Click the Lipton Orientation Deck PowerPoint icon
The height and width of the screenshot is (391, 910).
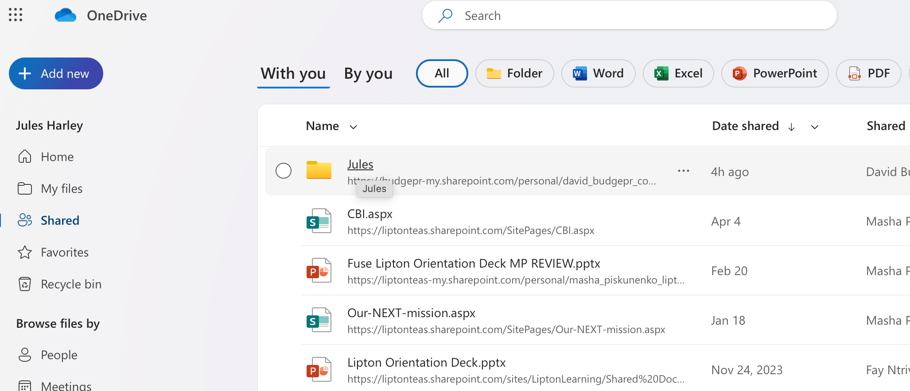pos(319,369)
